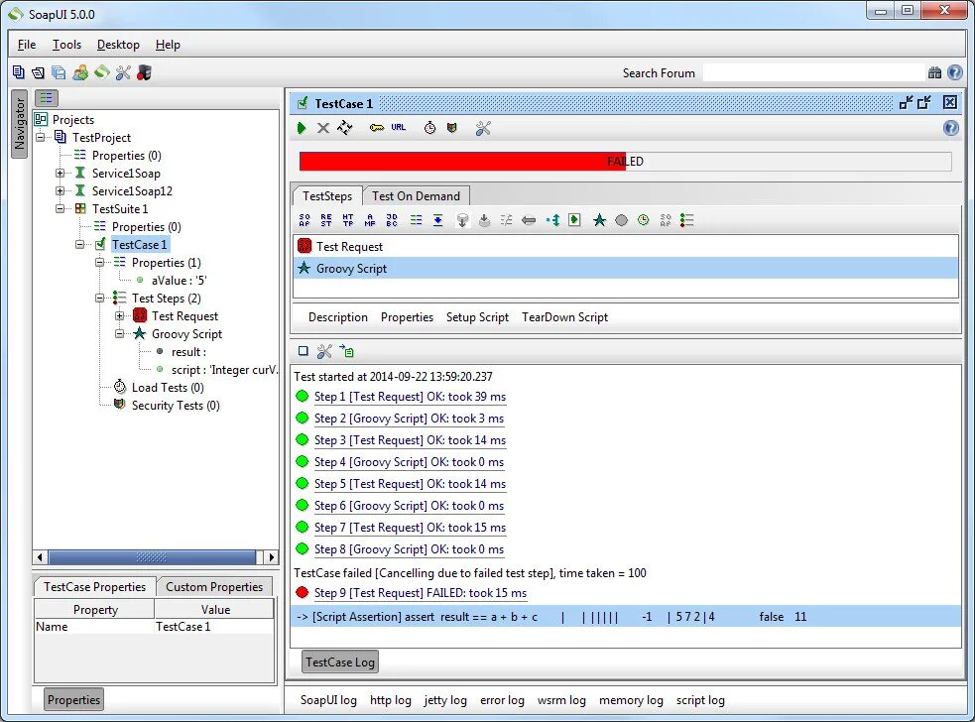
Task: Open the TearDown Script section
Action: [x=564, y=317]
